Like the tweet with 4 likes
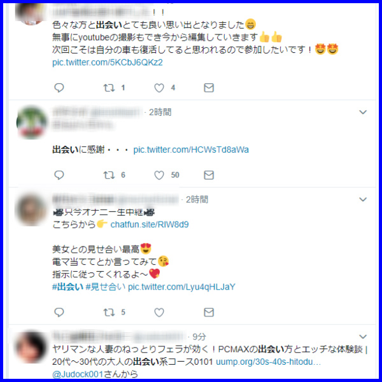This screenshot has height=382, width=382. (159, 88)
